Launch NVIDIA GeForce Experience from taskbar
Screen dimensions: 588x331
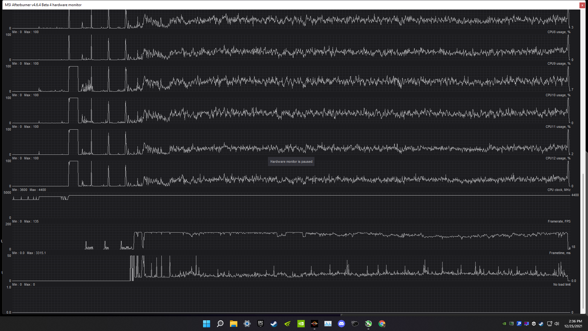pos(287,324)
